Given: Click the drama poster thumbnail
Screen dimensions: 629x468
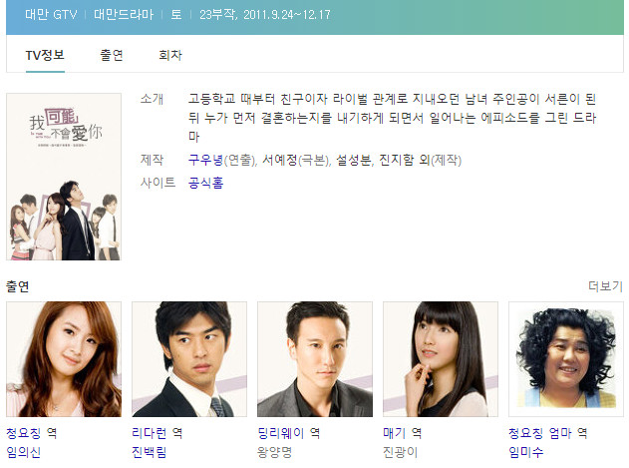Looking at the screenshot, I should tap(64, 177).
